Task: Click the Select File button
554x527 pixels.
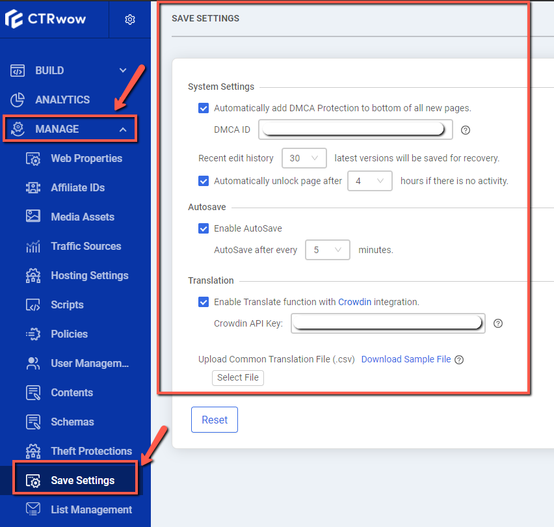Action: (238, 377)
